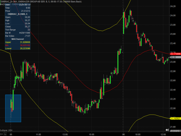Click the 12:00 time axis label

pos(163,134)
